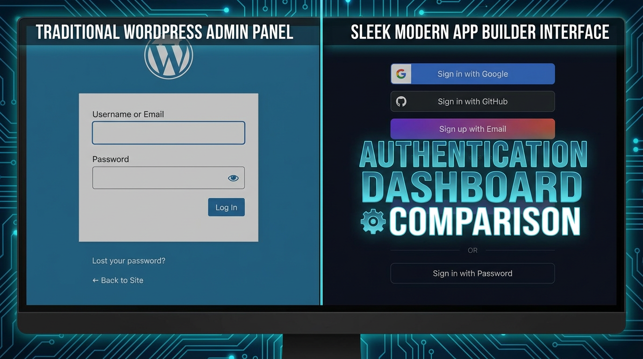Click the Google logo on the sign-in button

(401, 73)
